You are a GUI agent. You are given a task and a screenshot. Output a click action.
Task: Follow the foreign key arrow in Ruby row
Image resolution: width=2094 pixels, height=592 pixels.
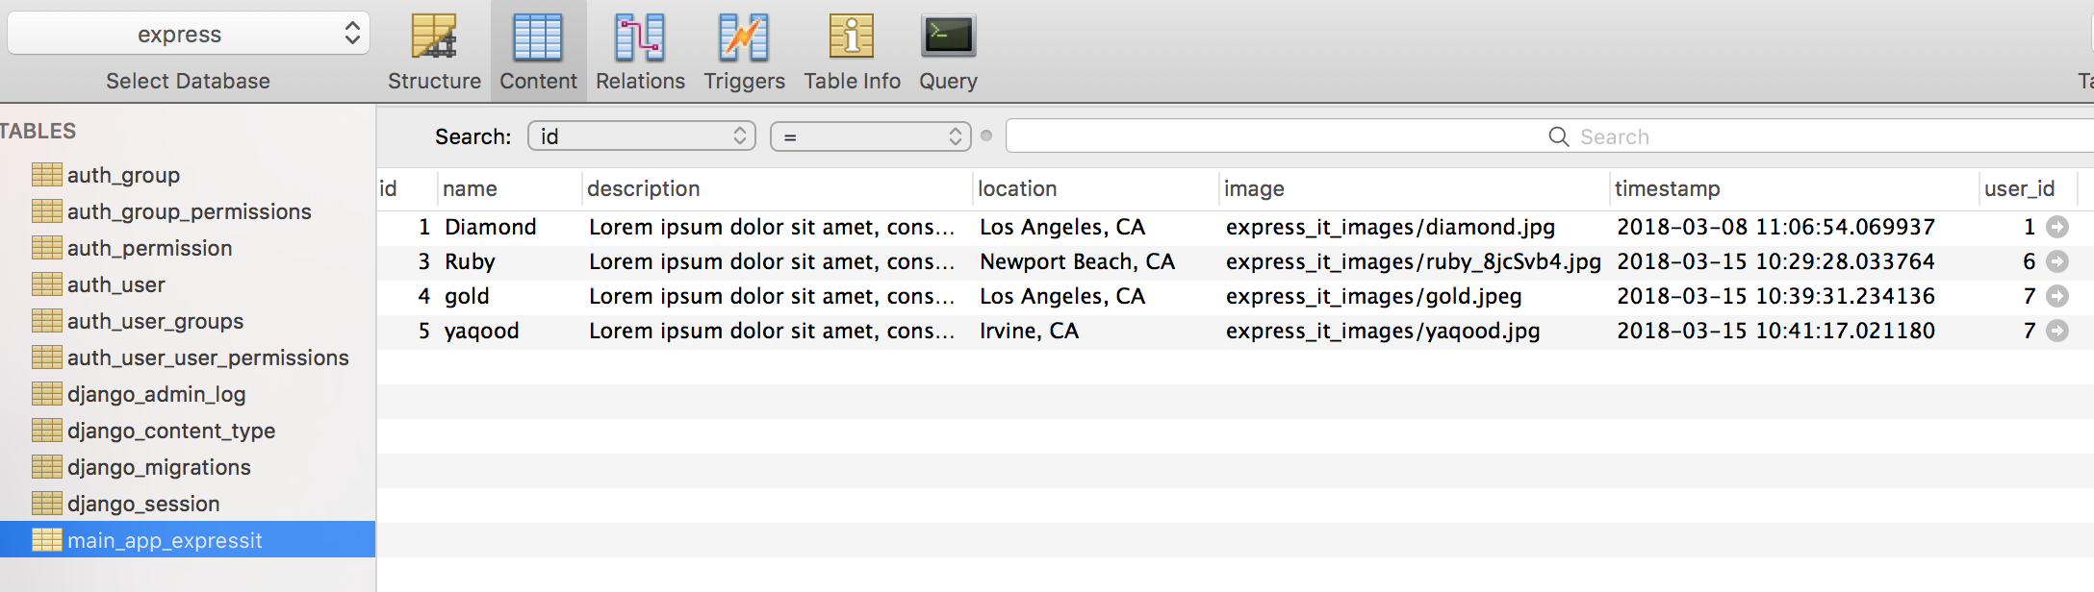(2056, 261)
